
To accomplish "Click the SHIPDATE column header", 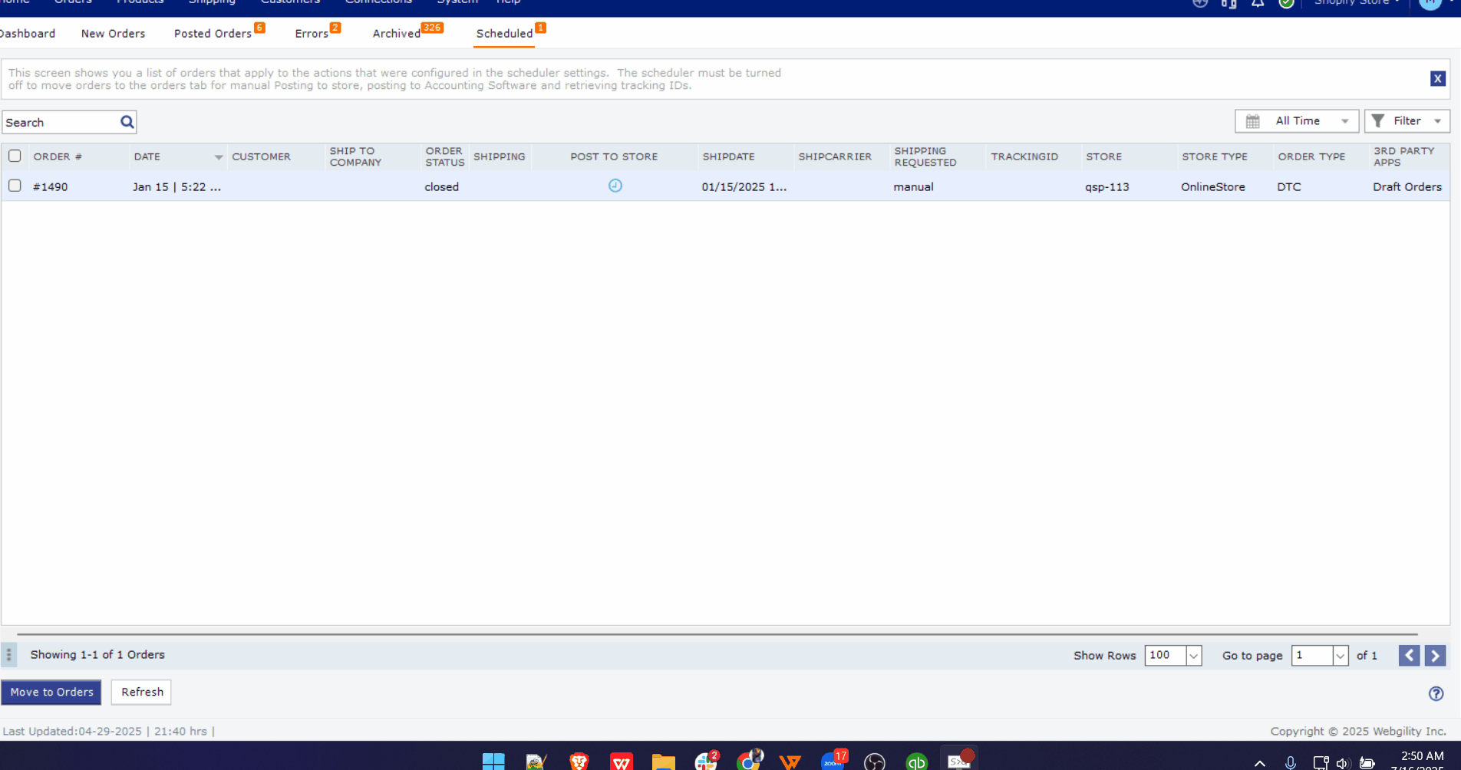I will click(x=728, y=156).
